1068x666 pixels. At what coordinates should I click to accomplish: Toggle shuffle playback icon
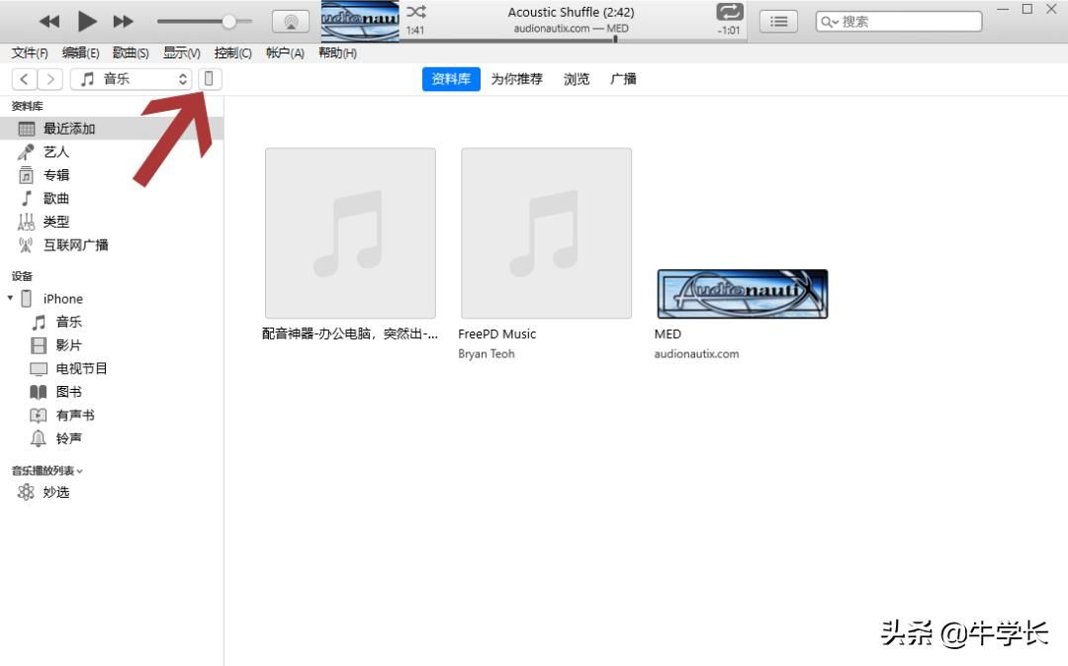click(x=416, y=12)
